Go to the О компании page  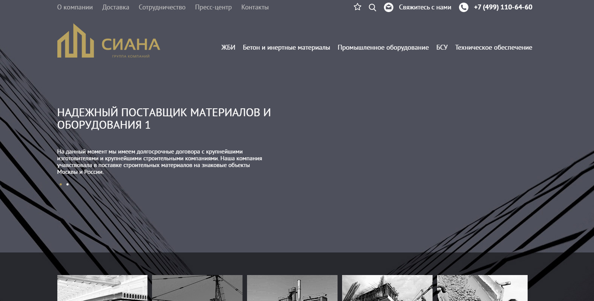pyautogui.click(x=75, y=7)
